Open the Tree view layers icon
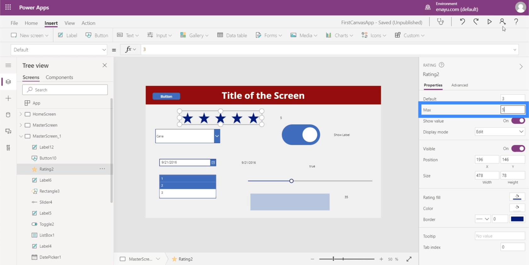 tap(8, 82)
